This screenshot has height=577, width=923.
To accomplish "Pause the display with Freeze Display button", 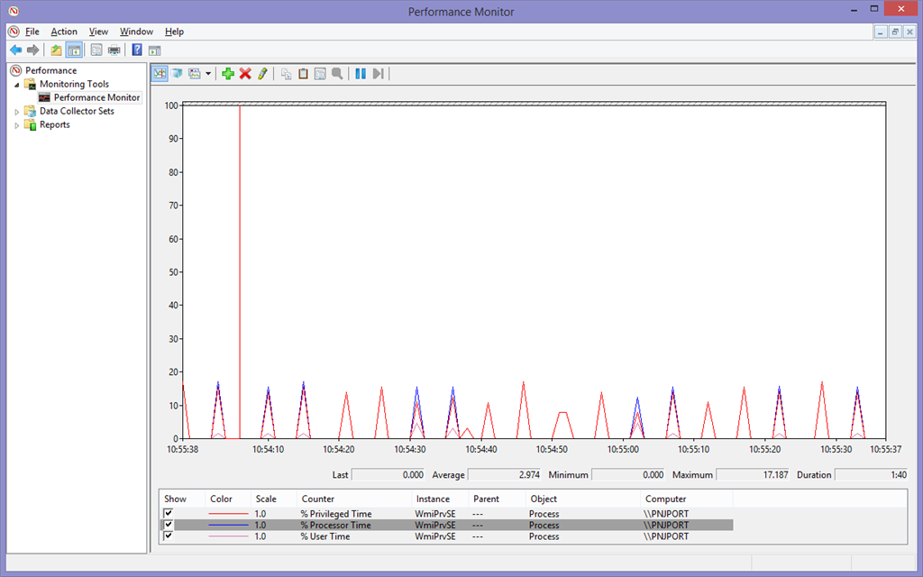I will [x=361, y=74].
